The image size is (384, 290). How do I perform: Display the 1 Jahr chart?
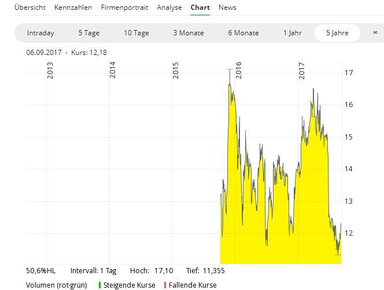click(x=293, y=33)
